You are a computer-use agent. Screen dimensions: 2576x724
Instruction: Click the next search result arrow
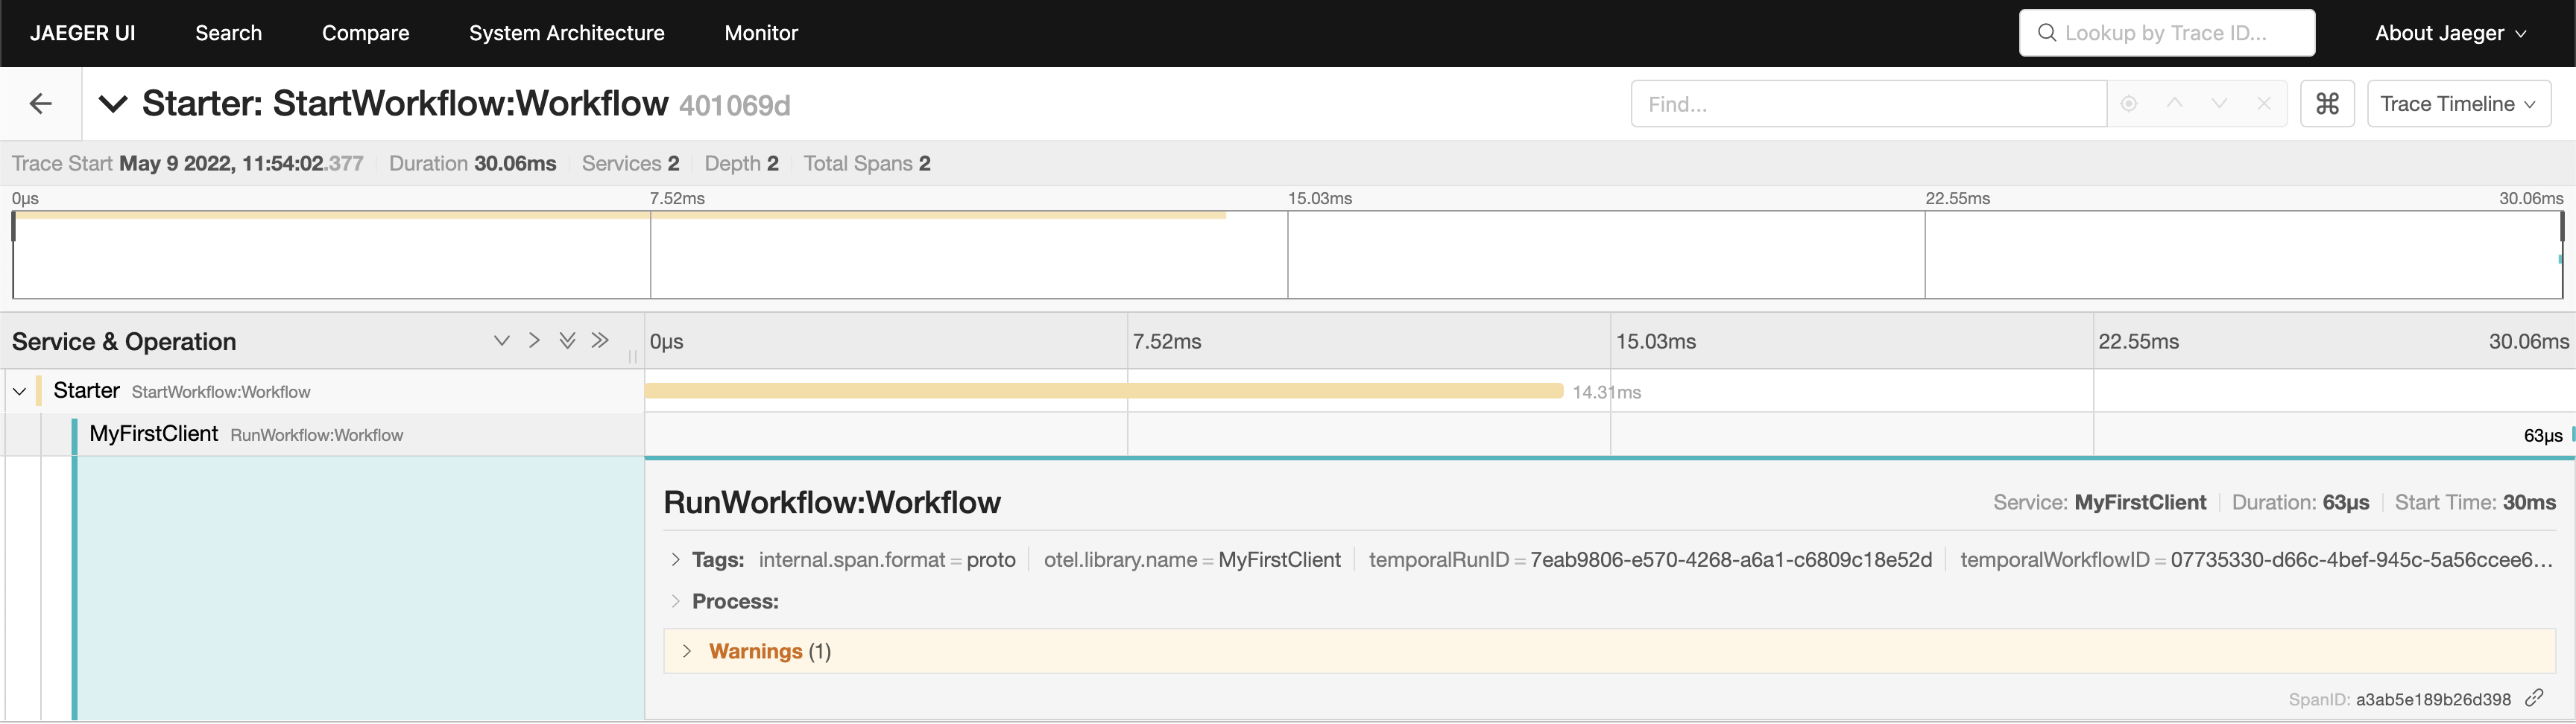coord(2219,104)
